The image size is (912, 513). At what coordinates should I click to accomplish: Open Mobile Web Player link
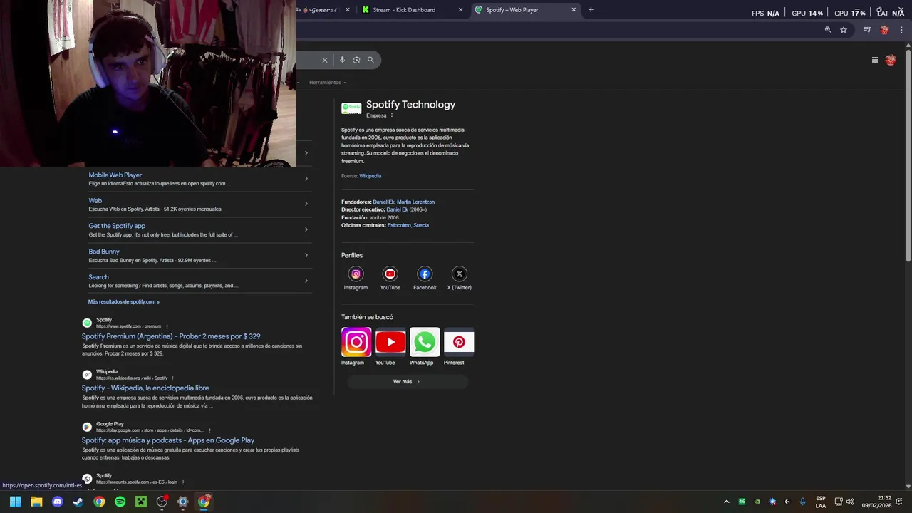coord(115,175)
